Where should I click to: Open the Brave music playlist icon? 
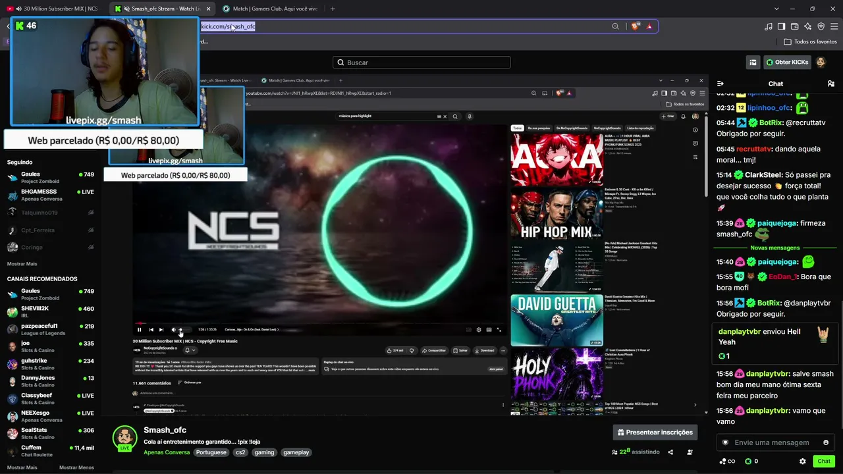tap(769, 26)
